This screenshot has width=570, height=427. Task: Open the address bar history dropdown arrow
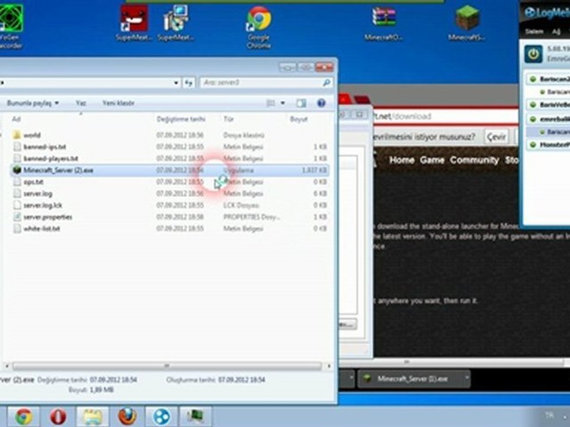(176, 83)
